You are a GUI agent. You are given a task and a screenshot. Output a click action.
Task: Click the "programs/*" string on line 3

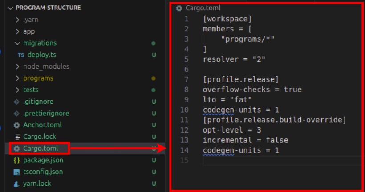247,39
